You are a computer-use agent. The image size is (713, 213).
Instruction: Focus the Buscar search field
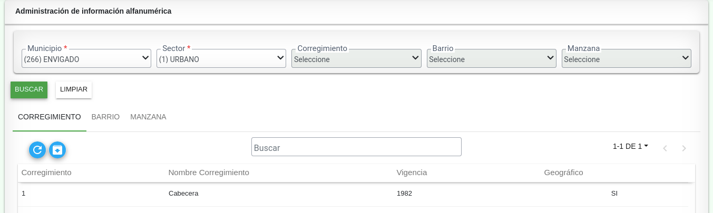(x=356, y=147)
